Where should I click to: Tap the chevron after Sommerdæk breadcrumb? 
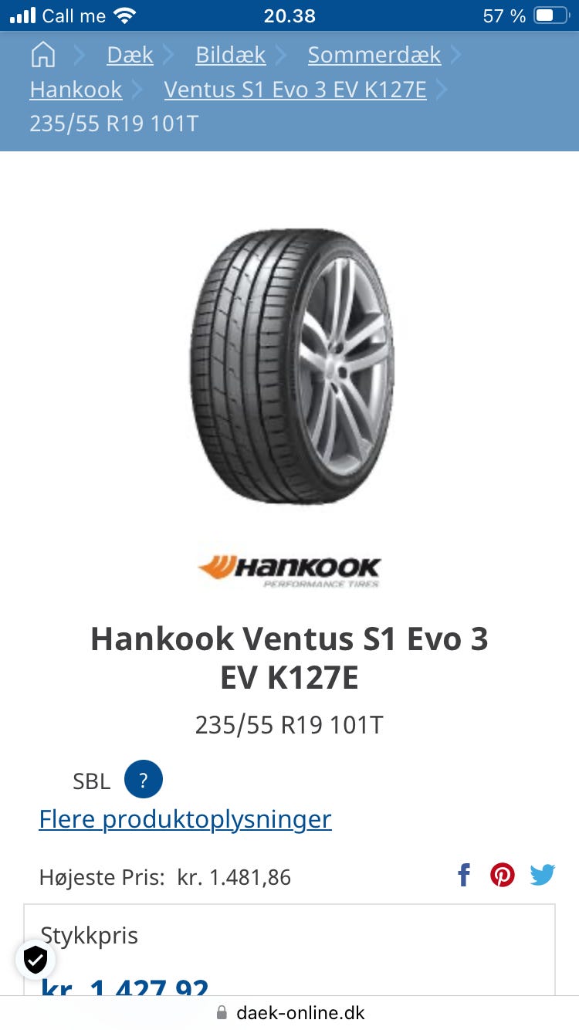point(455,55)
